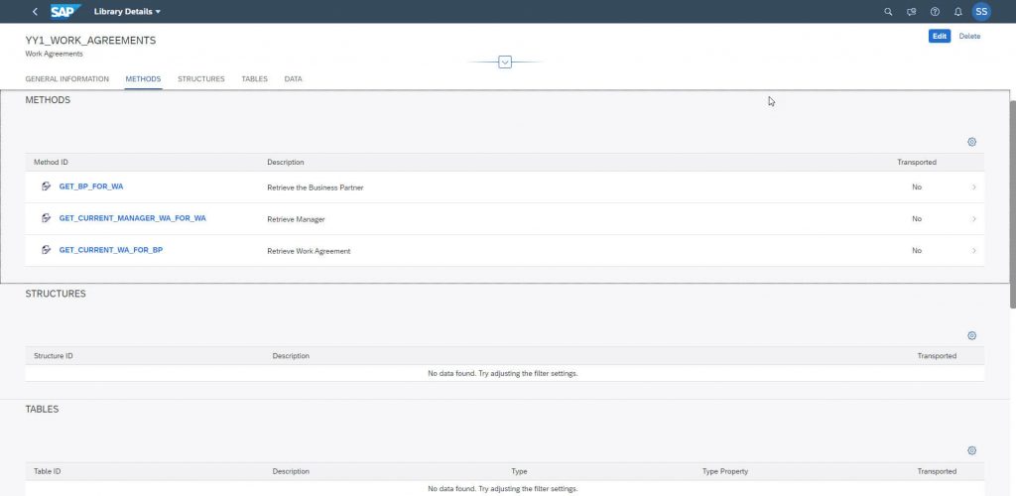Go back using the header back arrow

(x=35, y=12)
